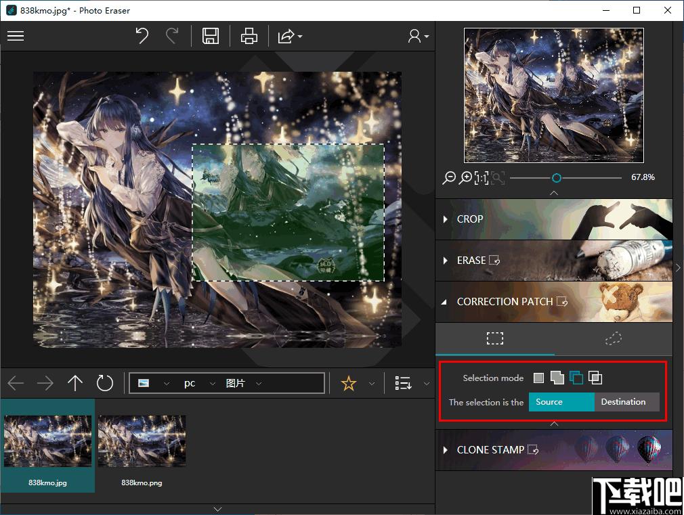Click the fit-to-window zoom icon
Screen dimensions: 684x515
(498, 177)
